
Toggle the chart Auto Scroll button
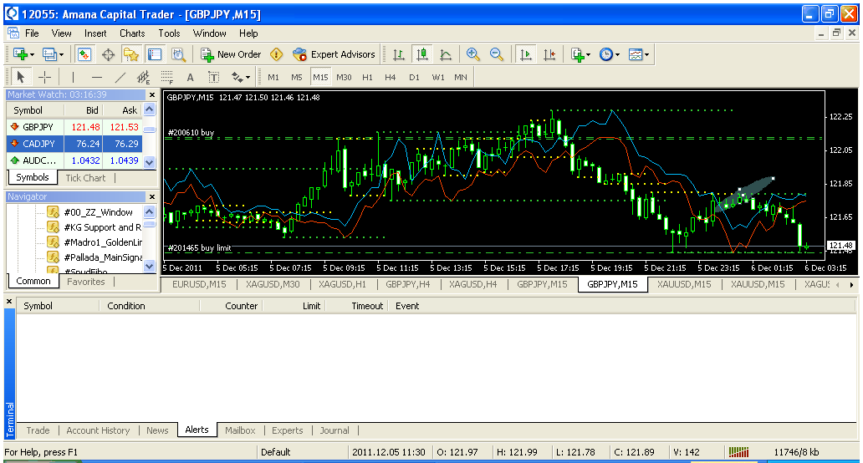pos(525,54)
